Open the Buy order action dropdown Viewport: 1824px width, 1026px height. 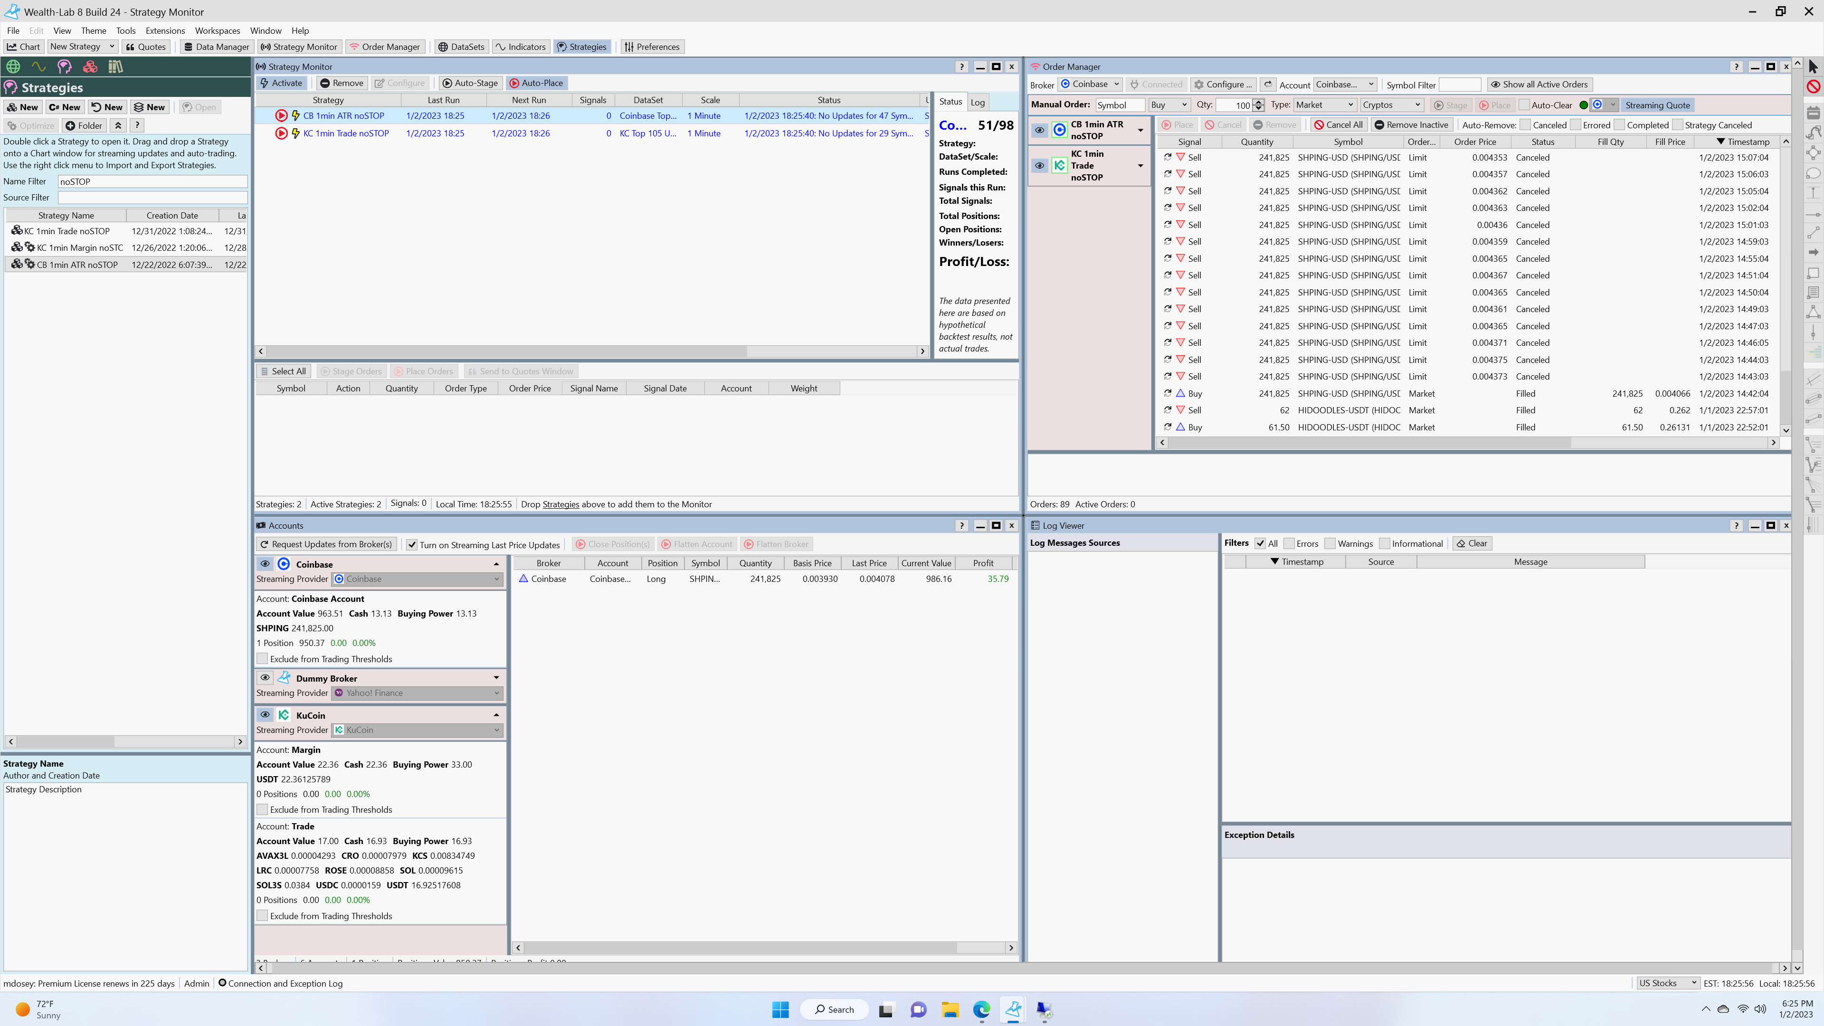pyautogui.click(x=1169, y=105)
